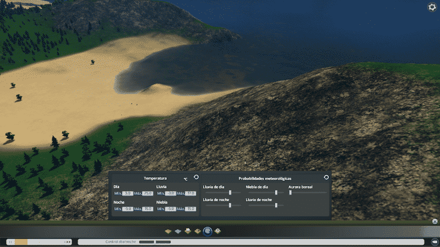Select the last toolbar tile icon with white gear

(218, 231)
